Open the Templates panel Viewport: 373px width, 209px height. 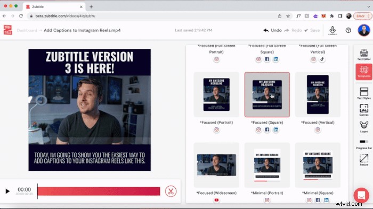pos(364,72)
